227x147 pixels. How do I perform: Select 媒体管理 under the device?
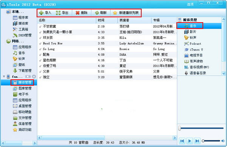pos(22,82)
